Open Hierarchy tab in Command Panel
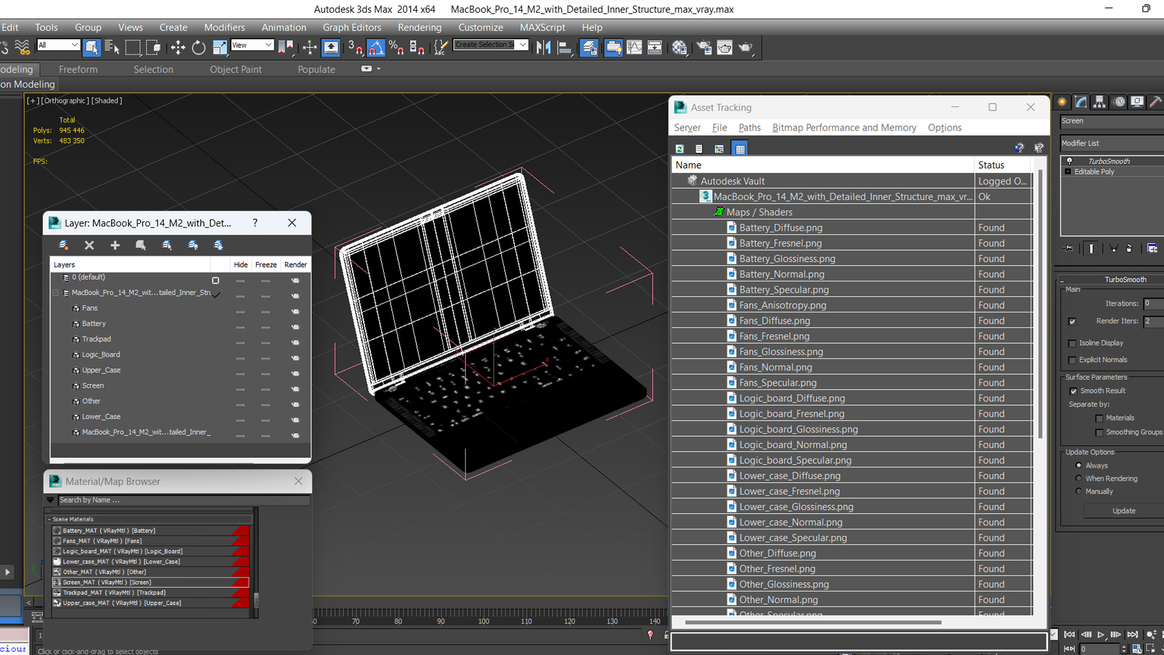This screenshot has width=1164, height=655. tap(1099, 102)
